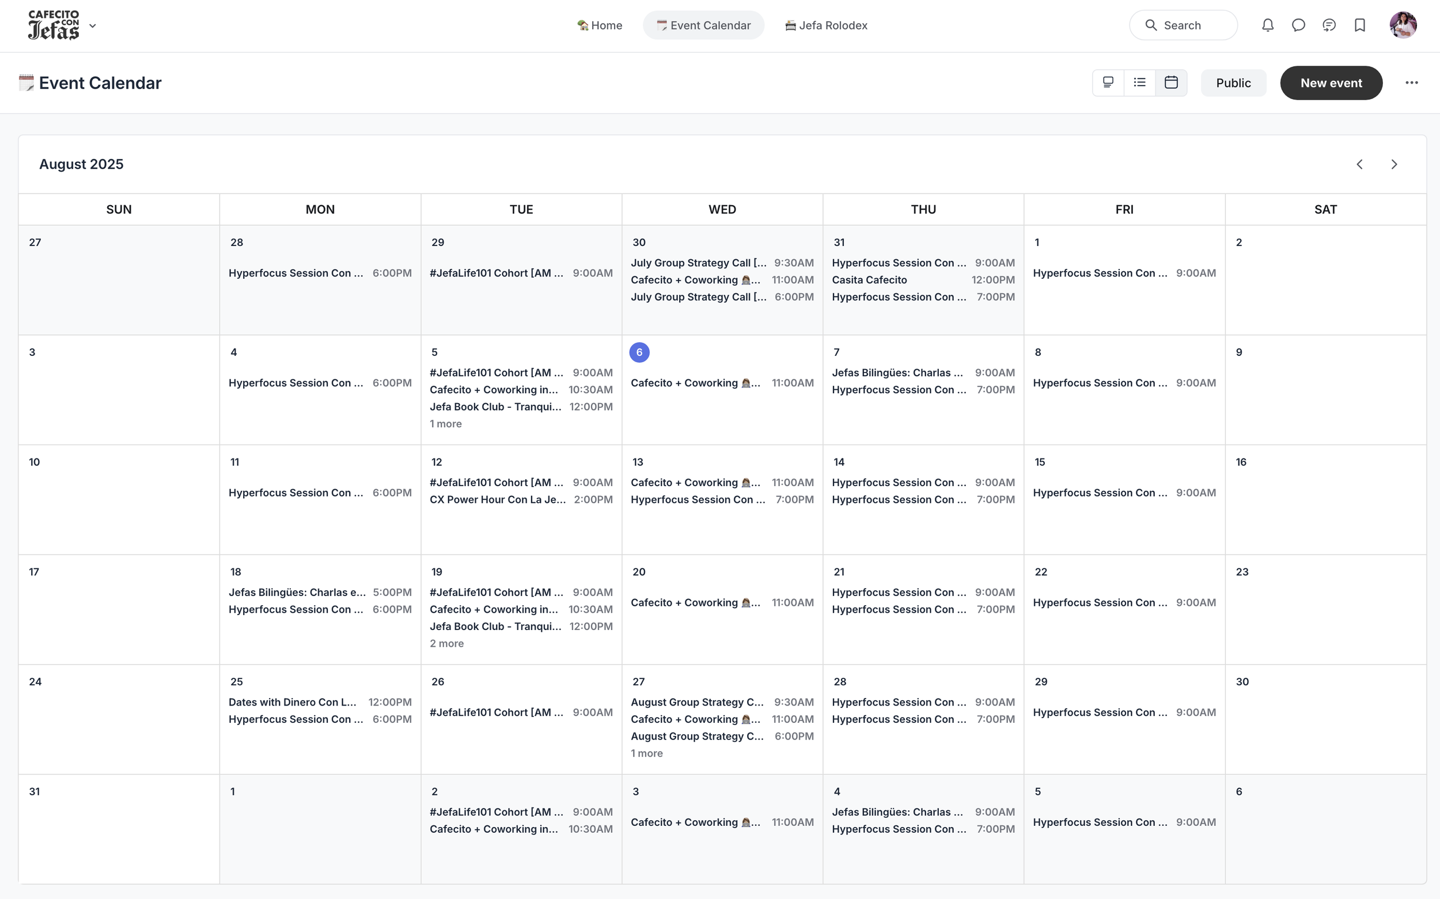Viewport: 1440px width, 899px height.
Task: Open the three-dots more options menu
Action: pos(1411,83)
